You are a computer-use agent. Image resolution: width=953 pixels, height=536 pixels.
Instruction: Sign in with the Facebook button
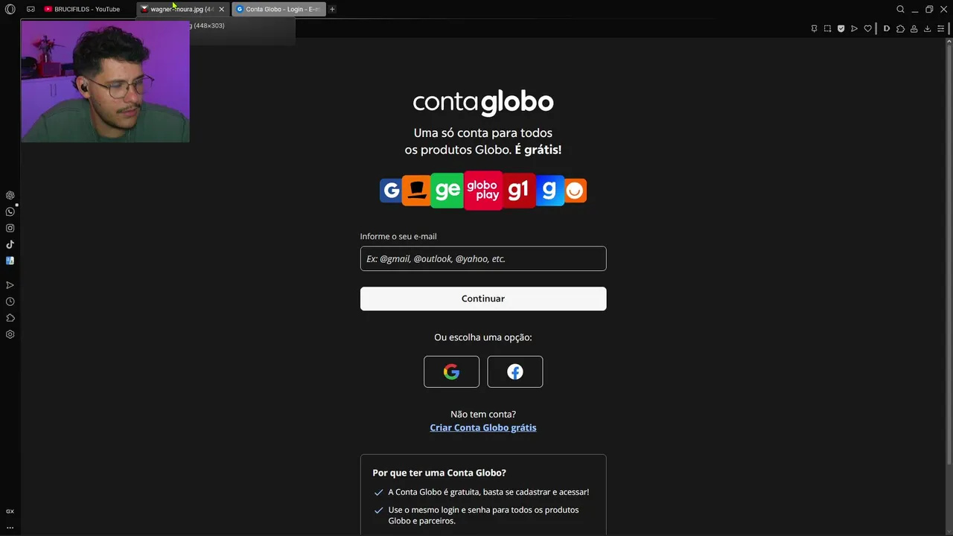pyautogui.click(x=515, y=371)
